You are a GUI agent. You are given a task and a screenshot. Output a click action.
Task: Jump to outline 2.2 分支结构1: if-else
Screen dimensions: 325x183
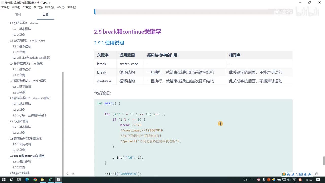(x=24, y=23)
